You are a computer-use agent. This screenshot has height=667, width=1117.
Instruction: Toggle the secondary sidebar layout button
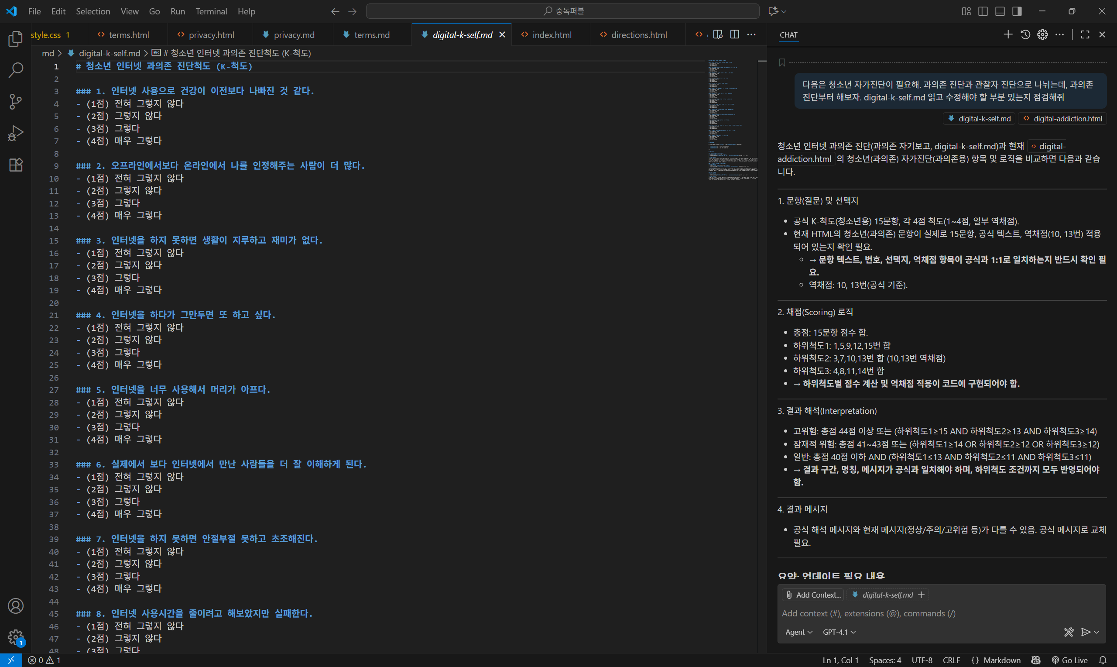1017,11
